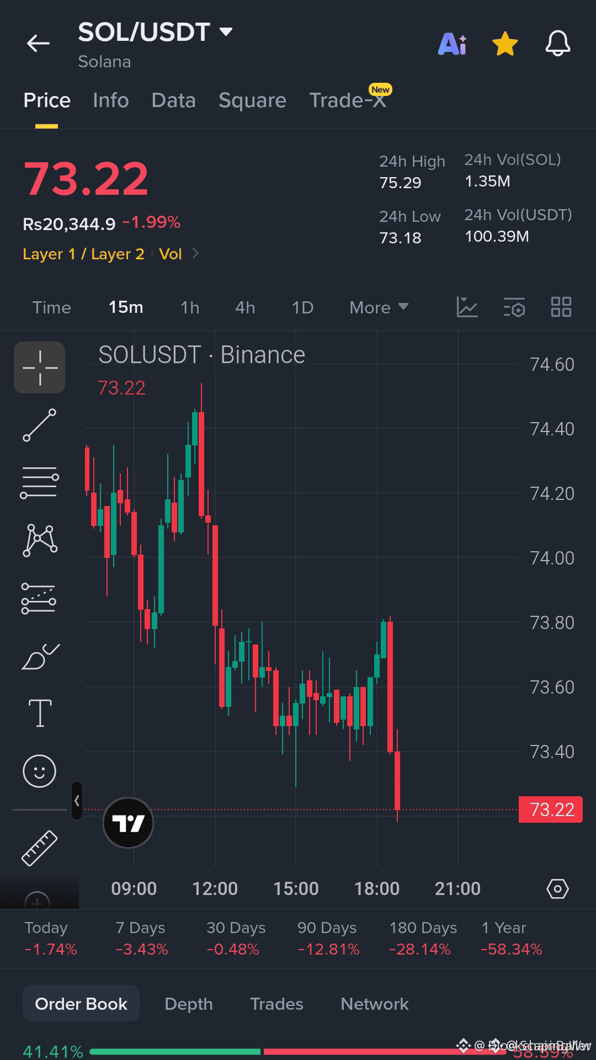The width and height of the screenshot is (596, 1060).
Task: Click the 09:00 time axis label
Action: (134, 889)
